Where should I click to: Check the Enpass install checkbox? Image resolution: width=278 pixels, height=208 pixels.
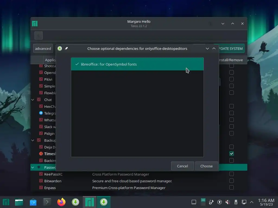[232, 187]
